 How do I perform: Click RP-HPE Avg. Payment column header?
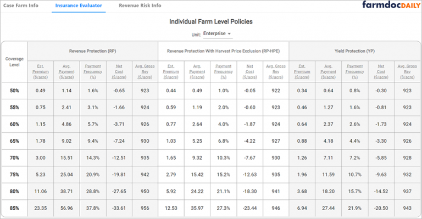(197, 71)
